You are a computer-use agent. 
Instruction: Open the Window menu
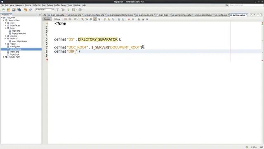pos(77,5)
